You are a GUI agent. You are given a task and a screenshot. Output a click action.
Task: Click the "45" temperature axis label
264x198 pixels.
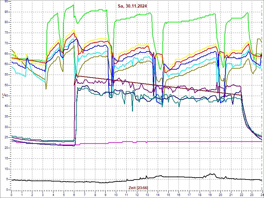tap(6, 96)
